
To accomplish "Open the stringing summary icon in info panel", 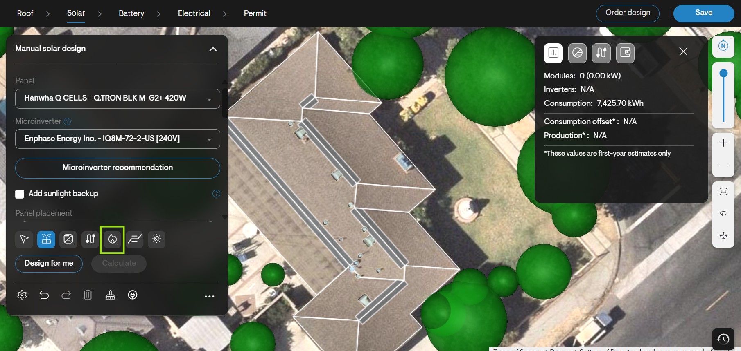I will point(601,53).
